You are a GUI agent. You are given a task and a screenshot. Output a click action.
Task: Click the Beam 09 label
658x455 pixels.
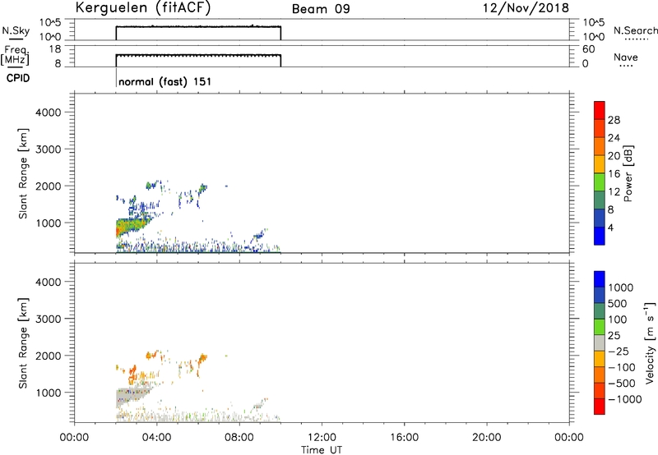click(x=321, y=9)
